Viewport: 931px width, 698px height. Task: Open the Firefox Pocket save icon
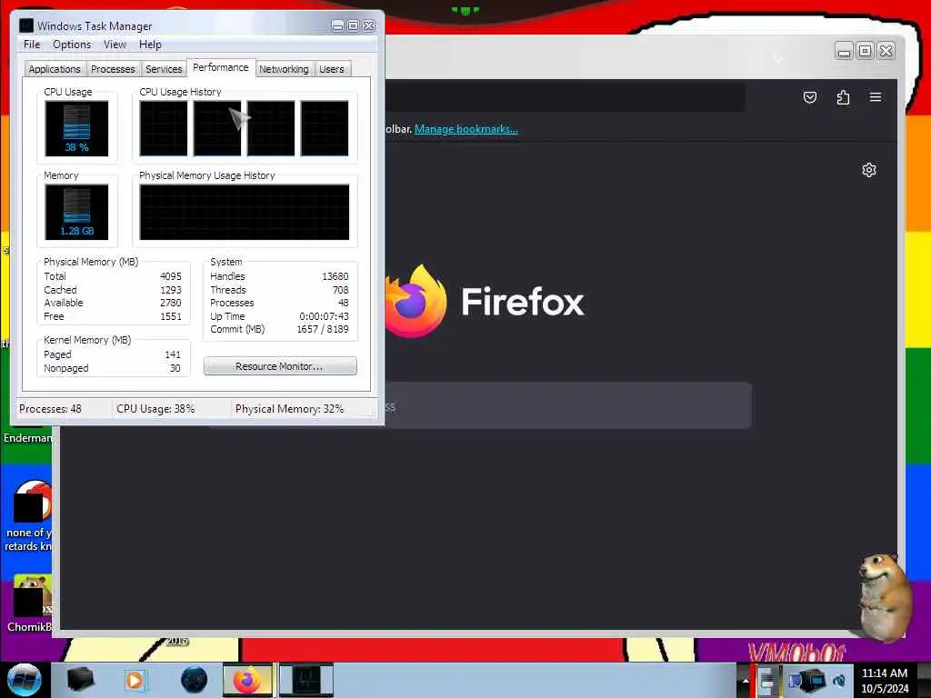pyautogui.click(x=810, y=97)
